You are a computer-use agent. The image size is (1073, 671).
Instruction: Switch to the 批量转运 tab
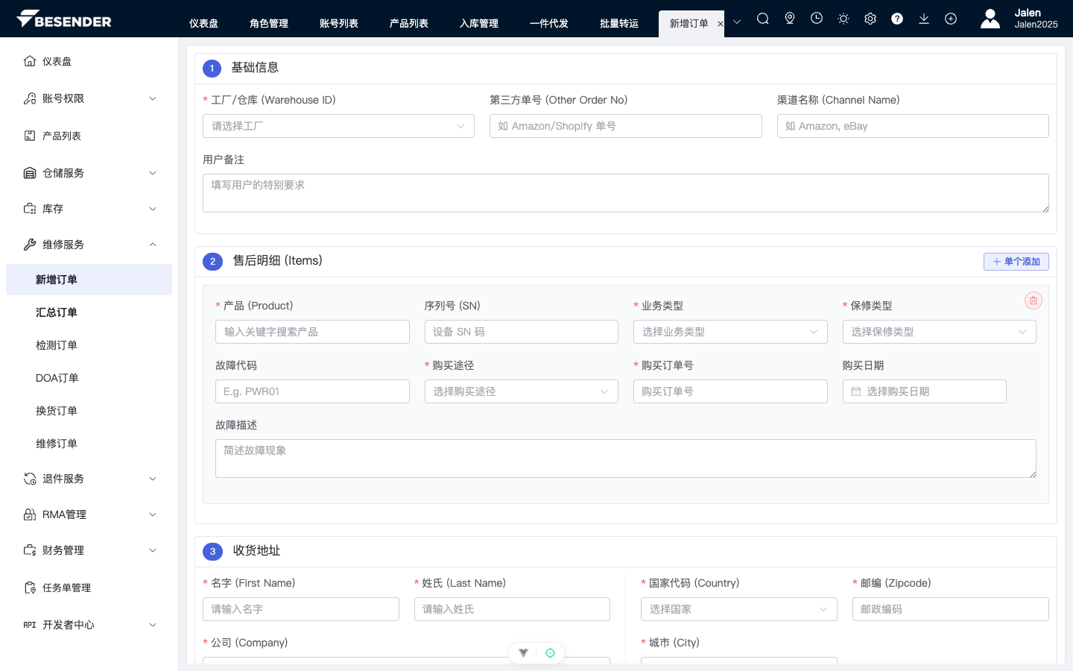pos(619,24)
